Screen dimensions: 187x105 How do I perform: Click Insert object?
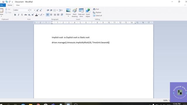[x=88, y=13]
